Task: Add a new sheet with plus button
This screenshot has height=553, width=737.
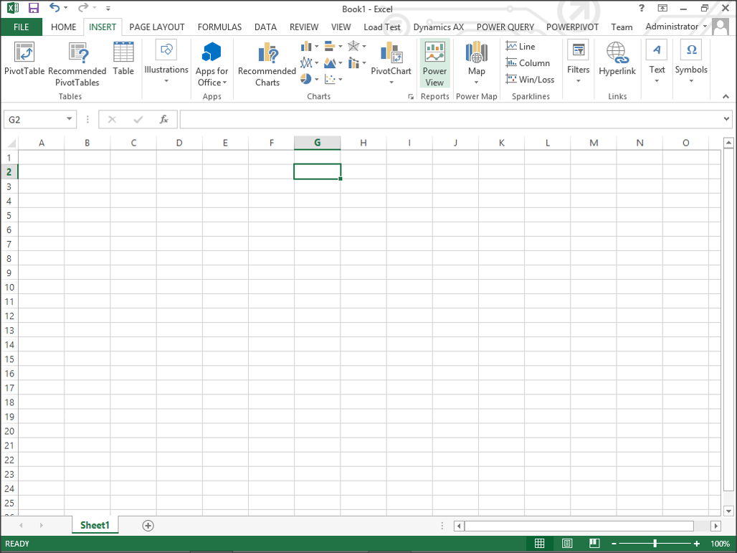Action: (x=148, y=526)
